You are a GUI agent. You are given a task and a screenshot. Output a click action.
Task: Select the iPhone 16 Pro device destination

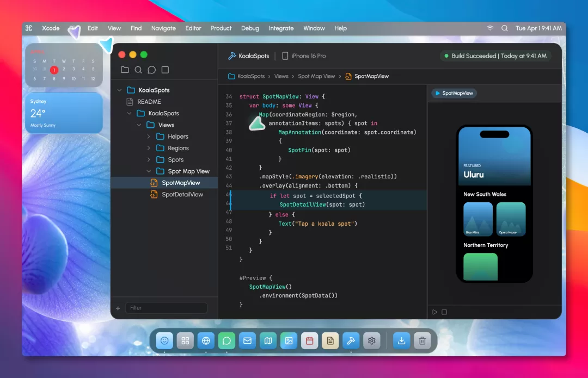point(304,56)
